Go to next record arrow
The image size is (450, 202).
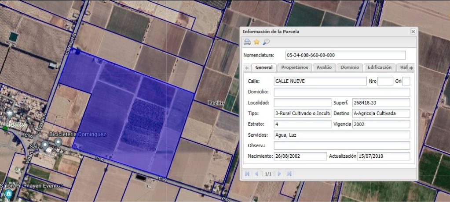tap(279, 174)
